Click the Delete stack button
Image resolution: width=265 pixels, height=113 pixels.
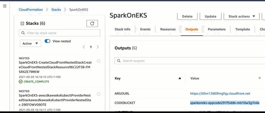187,16
